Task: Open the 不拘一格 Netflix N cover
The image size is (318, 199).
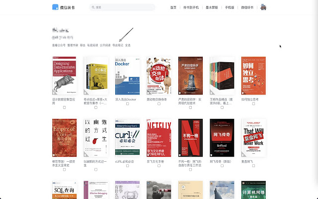Action: (190, 138)
